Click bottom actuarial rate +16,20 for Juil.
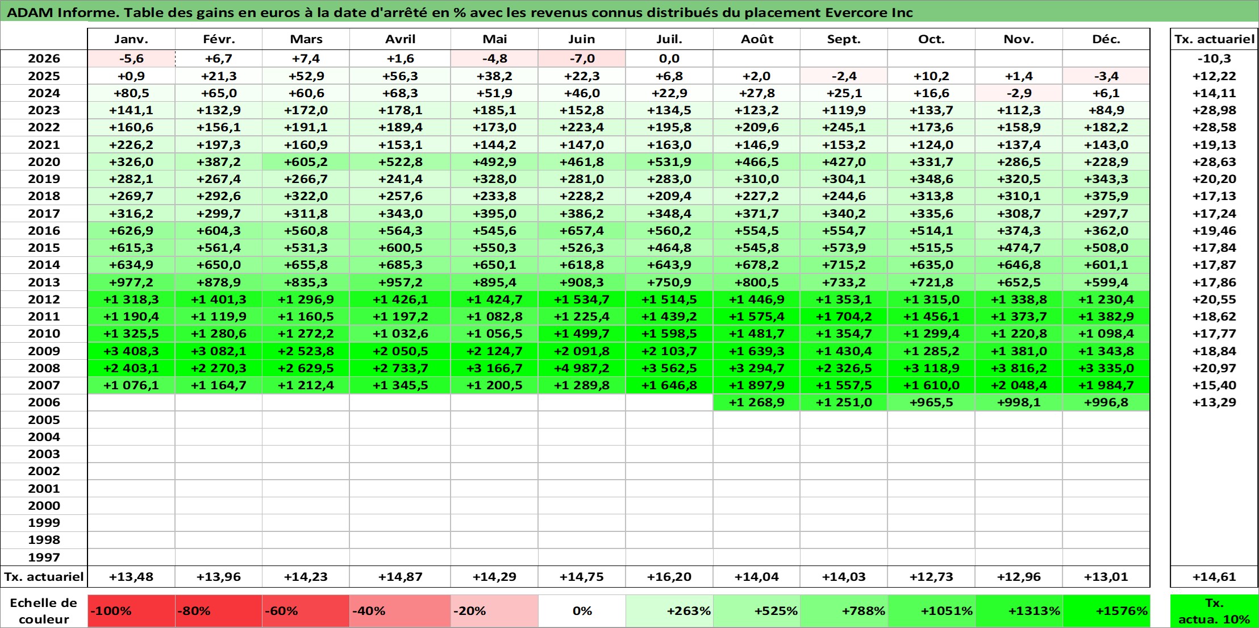Viewport: 1259px width, 628px height. [669, 577]
